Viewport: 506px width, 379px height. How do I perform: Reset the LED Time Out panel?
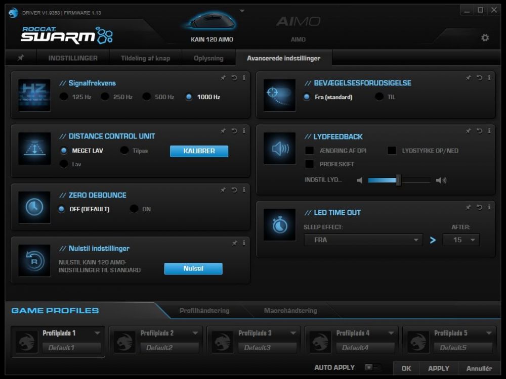(480, 207)
